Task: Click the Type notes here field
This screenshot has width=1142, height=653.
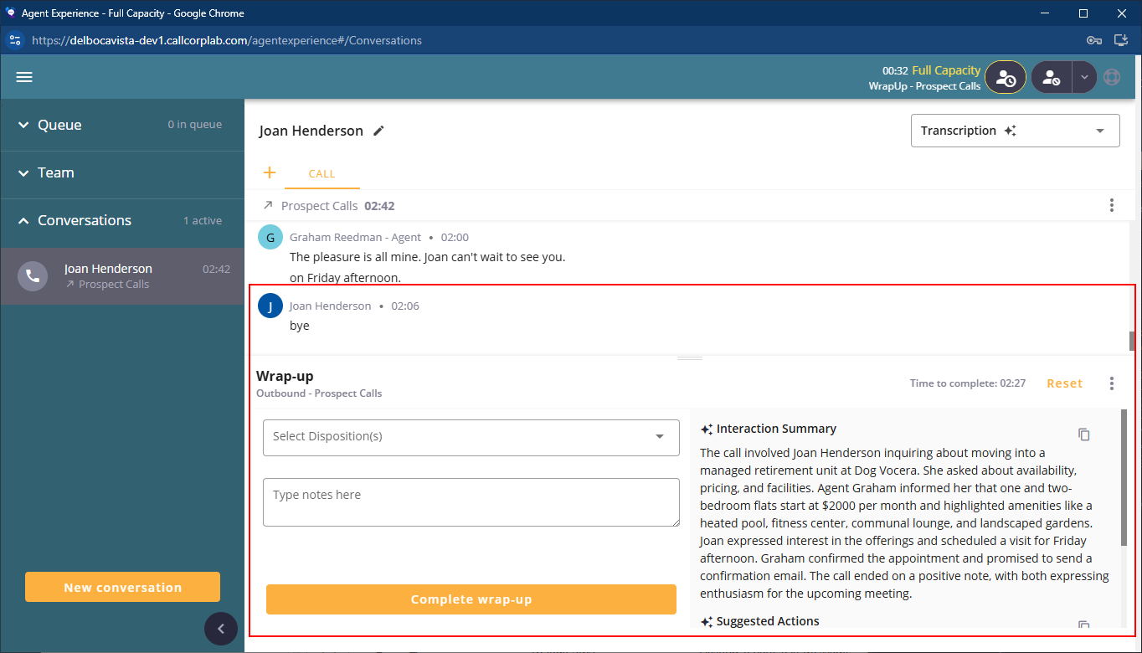Action: coord(471,502)
